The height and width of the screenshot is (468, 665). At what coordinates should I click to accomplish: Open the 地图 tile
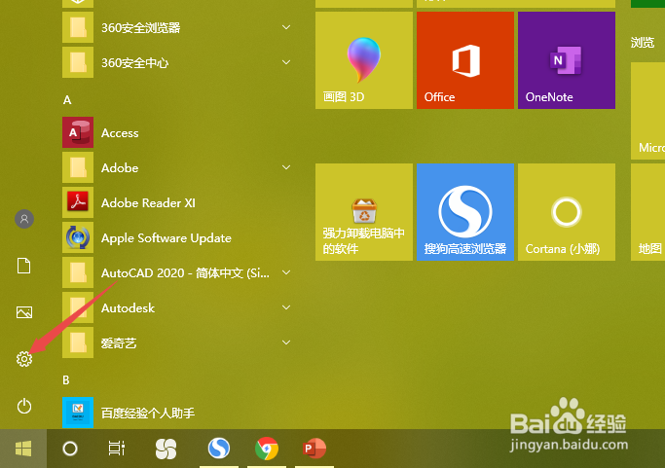648,212
